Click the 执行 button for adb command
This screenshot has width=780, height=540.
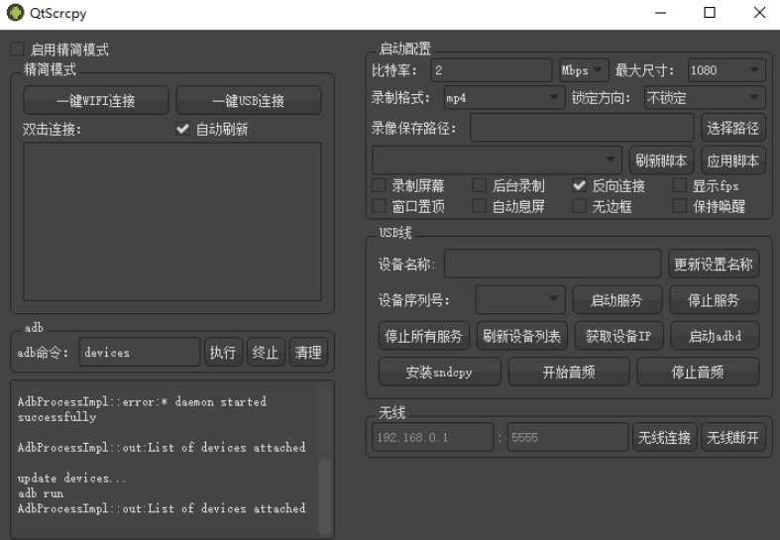tap(223, 352)
